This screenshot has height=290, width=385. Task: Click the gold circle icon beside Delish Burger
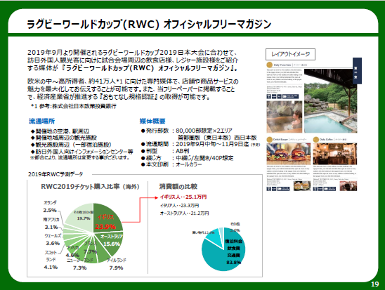point(269,139)
